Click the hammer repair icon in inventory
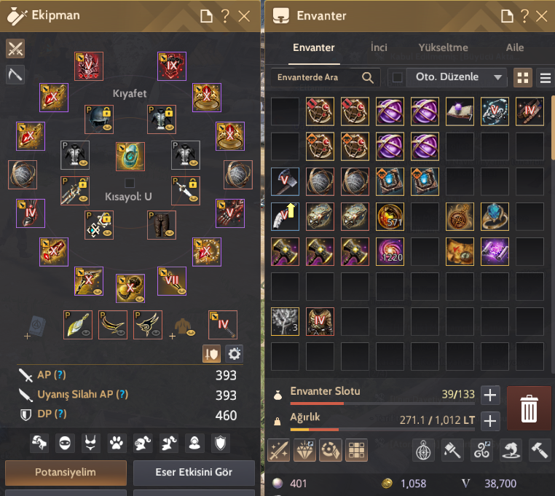Screen dimensions: 555x496 pos(539,450)
